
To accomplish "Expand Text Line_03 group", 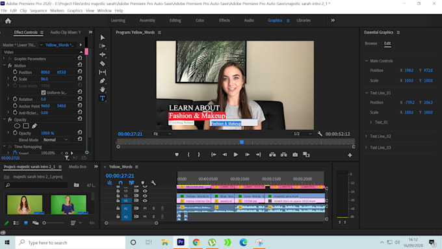I will [x=366, y=148].
